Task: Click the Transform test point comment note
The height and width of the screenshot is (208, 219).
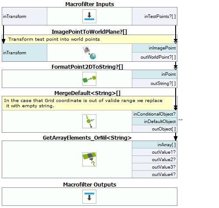Action: 88,39
